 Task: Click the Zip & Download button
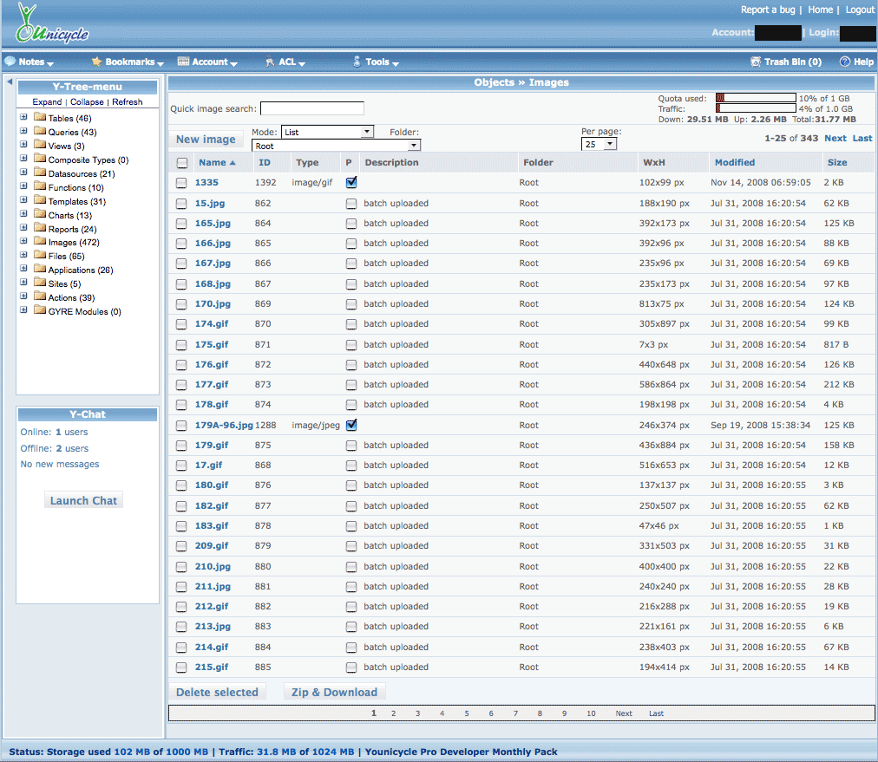coord(334,692)
